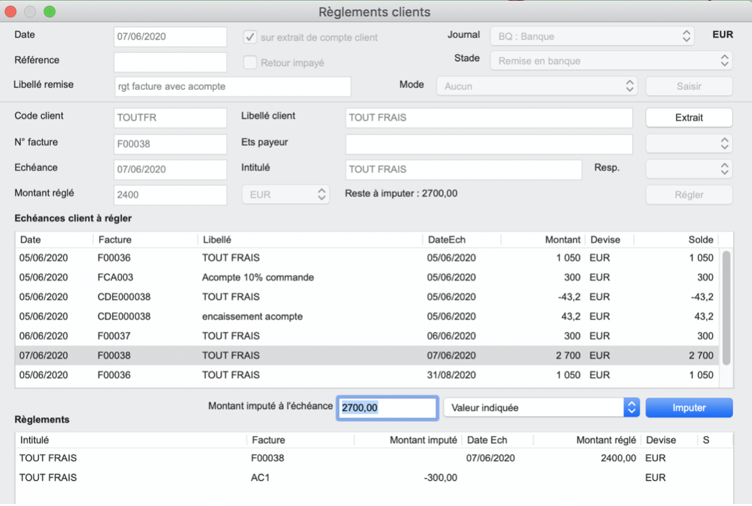Click the Libellé remise field
752x506 pixels.
pyautogui.click(x=232, y=87)
